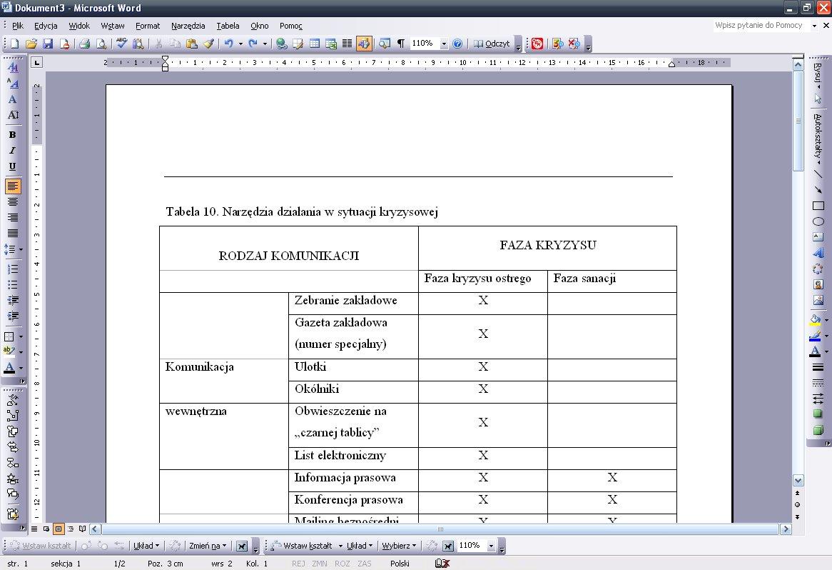
Task: Expand the redo history arrow
Action: (x=265, y=44)
